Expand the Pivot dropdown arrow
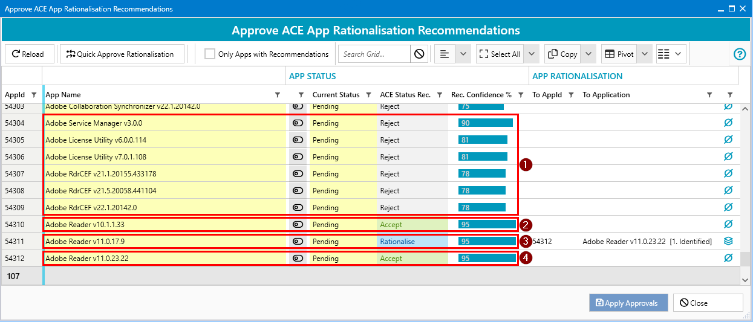Screen dimensions: 753x322 645,54
